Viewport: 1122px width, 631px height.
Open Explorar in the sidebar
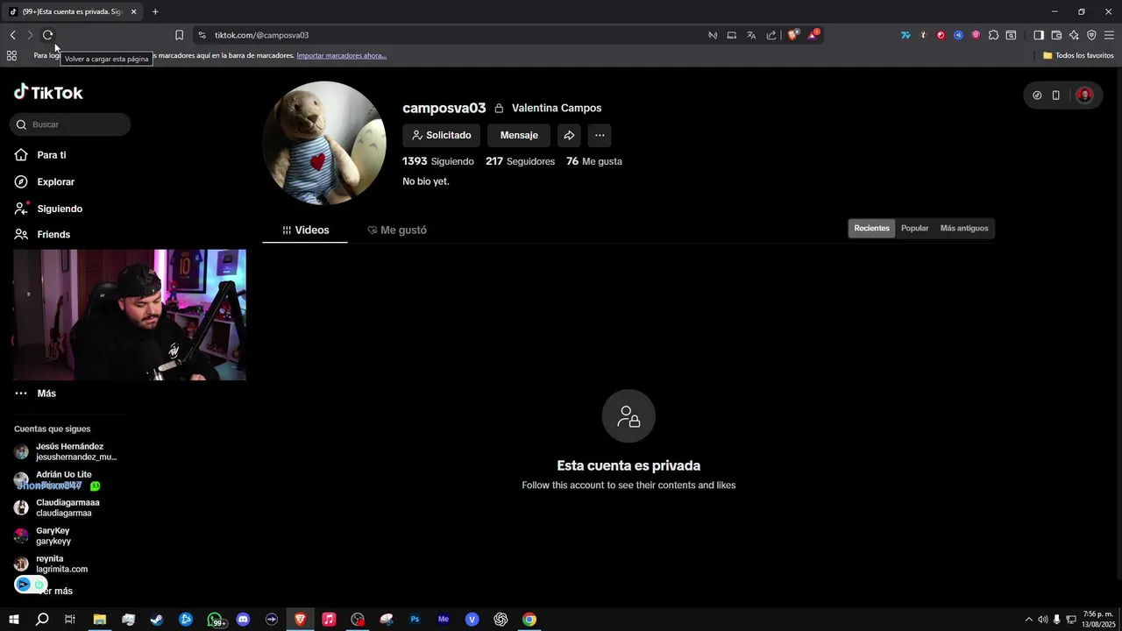[x=55, y=181]
